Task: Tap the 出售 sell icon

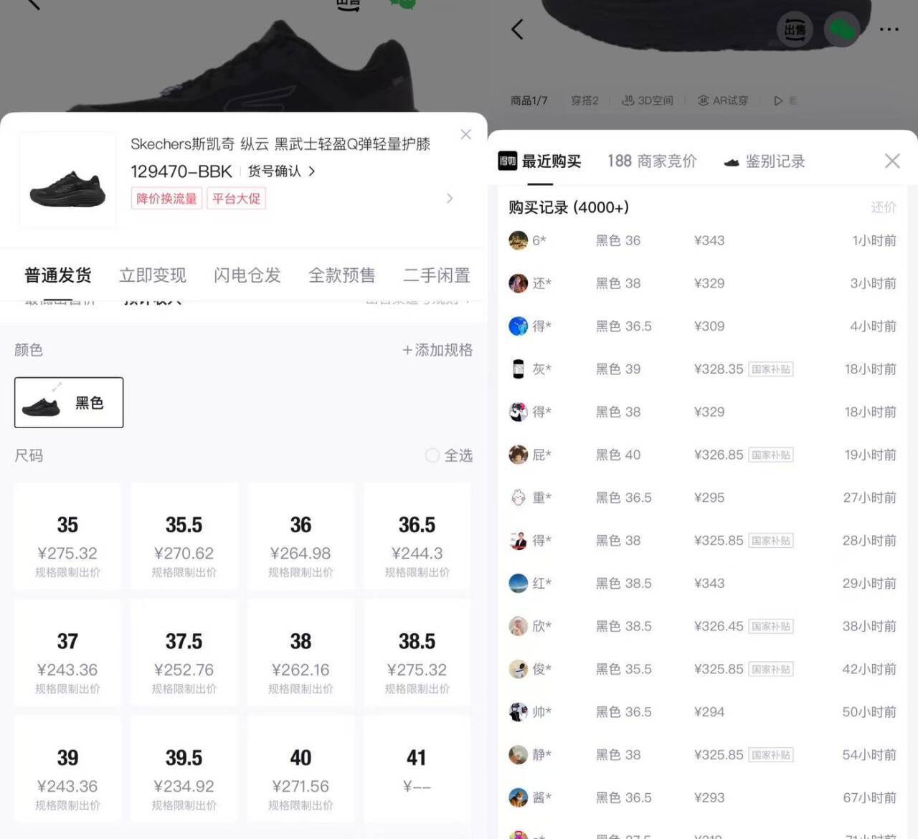Action: coord(795,30)
